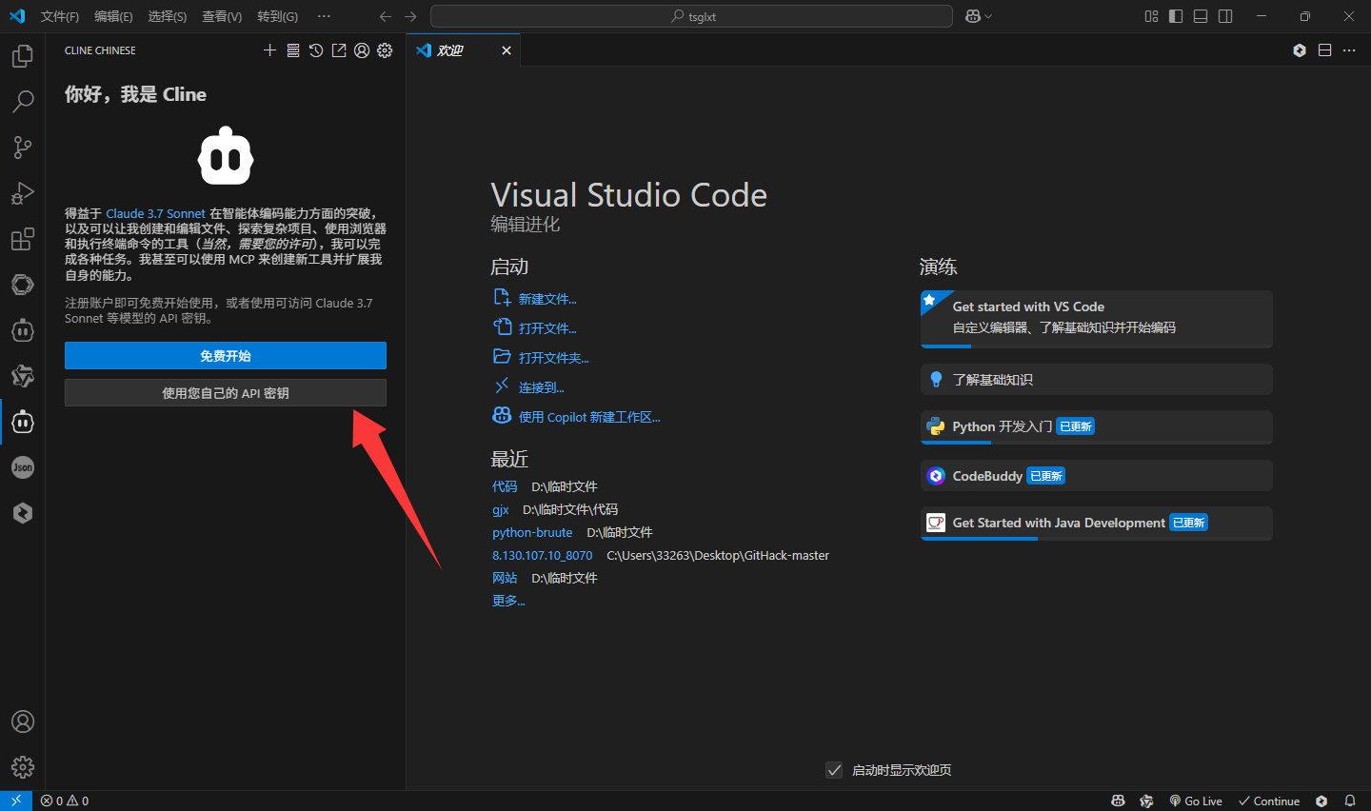Open the inactive Cline robot icon view
1371x811 pixels.
pyautogui.click(x=23, y=330)
